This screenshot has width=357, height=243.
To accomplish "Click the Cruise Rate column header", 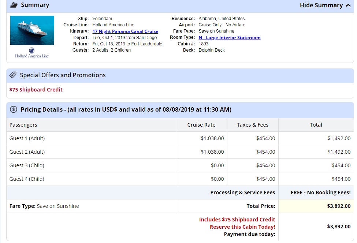I will point(201,125).
